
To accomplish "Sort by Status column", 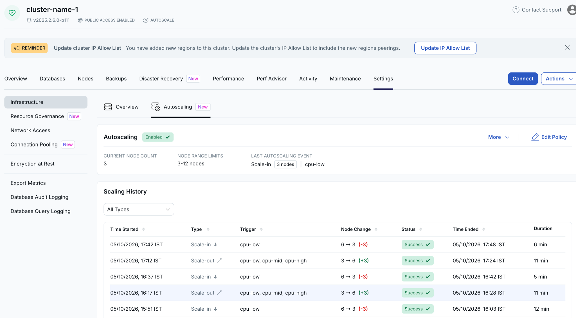I will coord(421,229).
